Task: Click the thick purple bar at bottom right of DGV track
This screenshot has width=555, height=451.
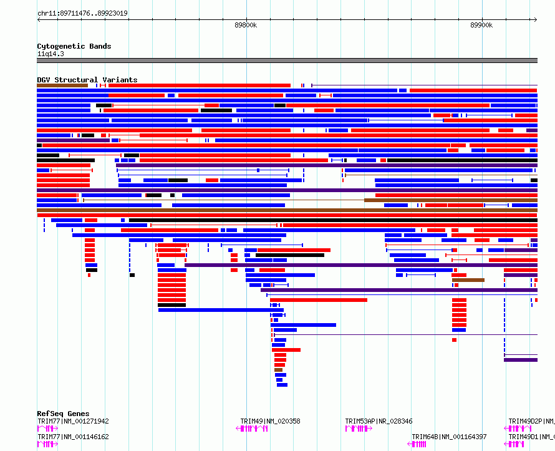Action: click(521, 360)
